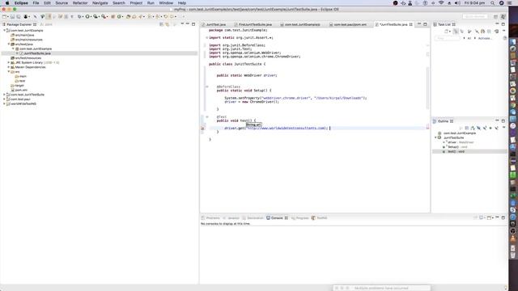Toggle the highlighted Categorized button in Task List
This screenshot has width=518, height=291.
456,32
